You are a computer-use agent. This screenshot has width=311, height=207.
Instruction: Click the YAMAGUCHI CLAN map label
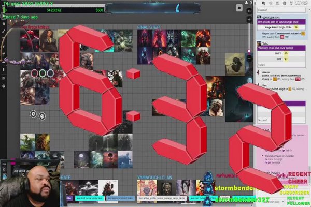(154, 178)
